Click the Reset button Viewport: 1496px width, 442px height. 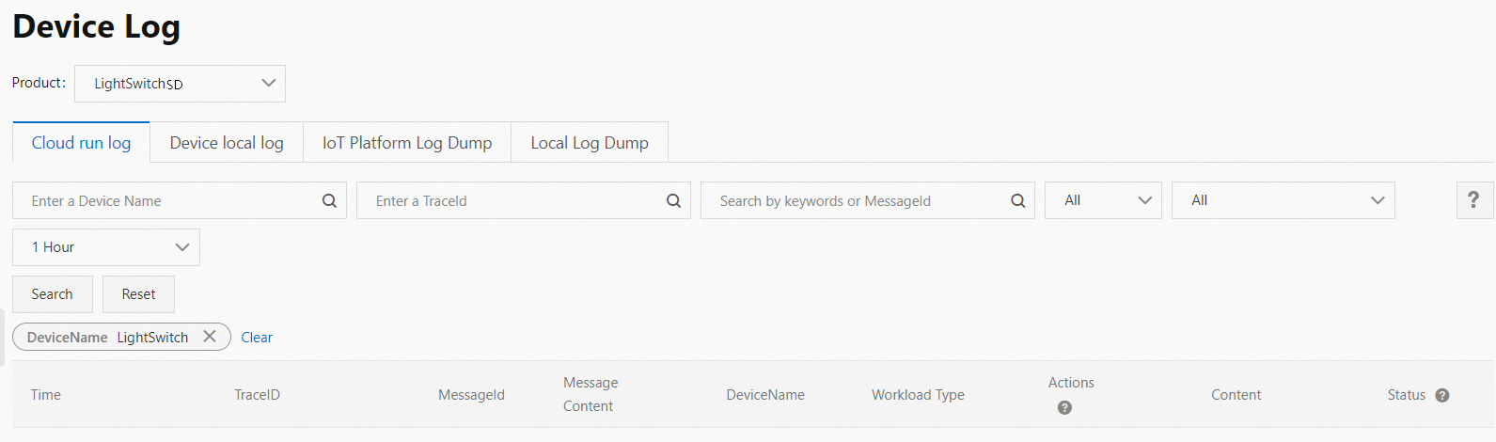pyautogui.click(x=138, y=294)
